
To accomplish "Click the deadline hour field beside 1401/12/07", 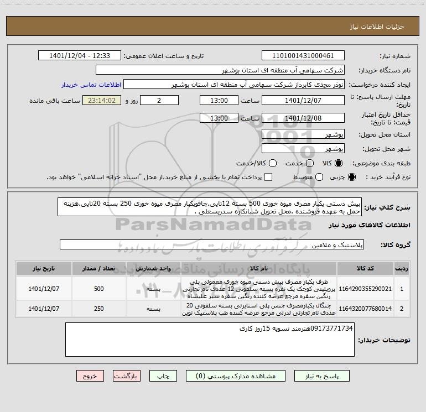I will (219, 100).
